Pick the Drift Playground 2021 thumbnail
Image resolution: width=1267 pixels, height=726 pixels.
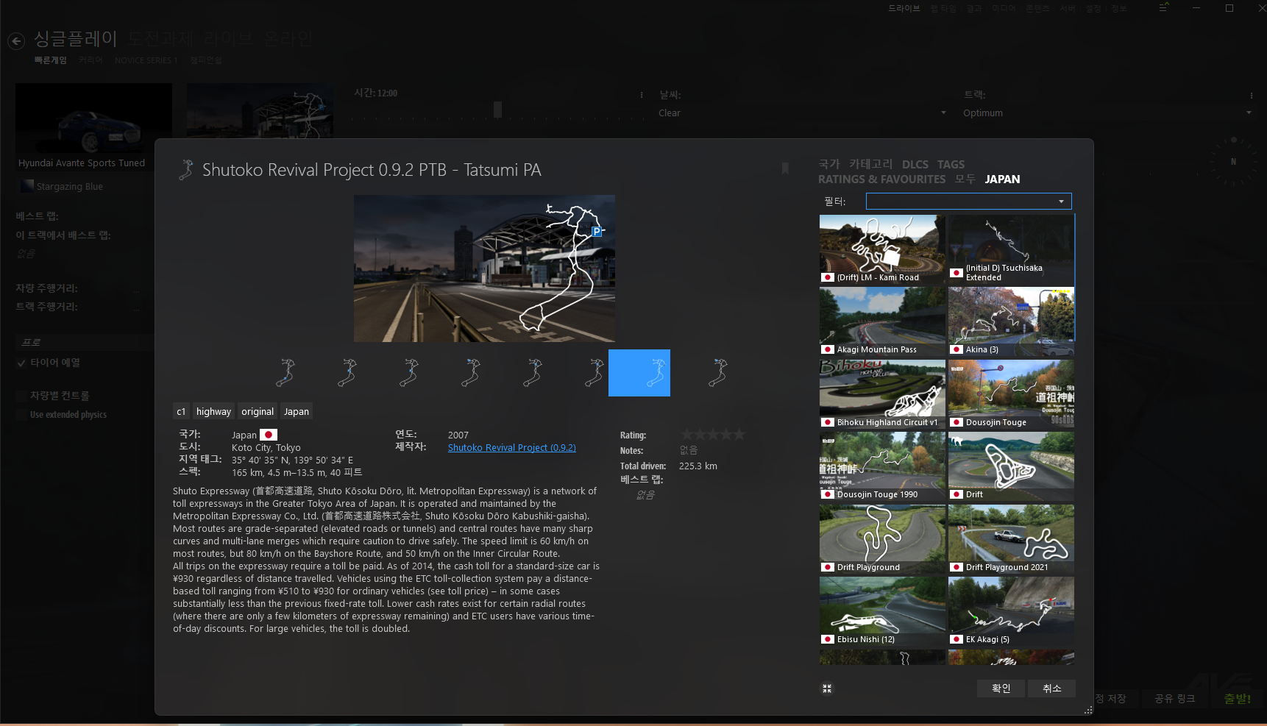point(1011,538)
